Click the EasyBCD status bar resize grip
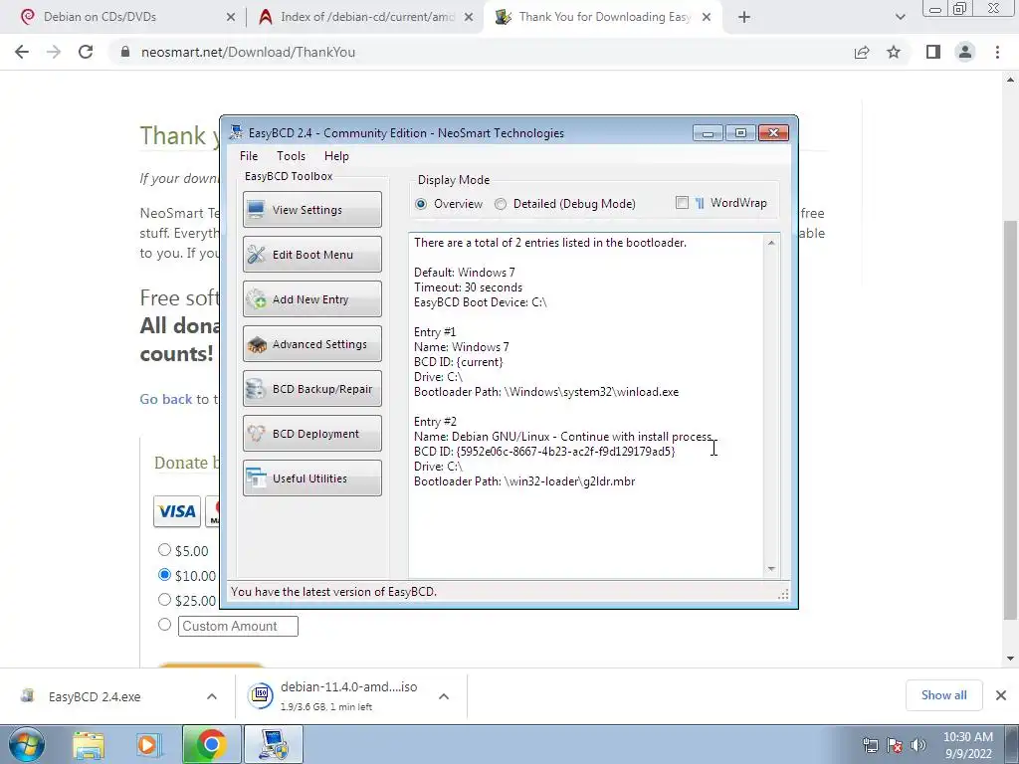The width and height of the screenshot is (1019, 764). [784, 594]
